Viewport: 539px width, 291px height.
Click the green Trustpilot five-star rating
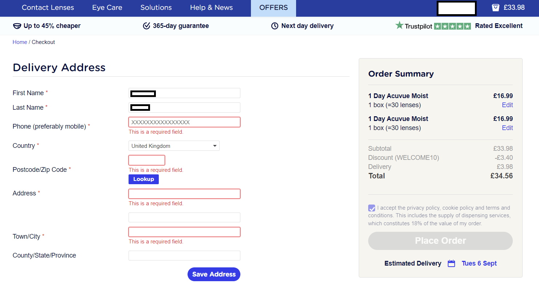click(452, 26)
